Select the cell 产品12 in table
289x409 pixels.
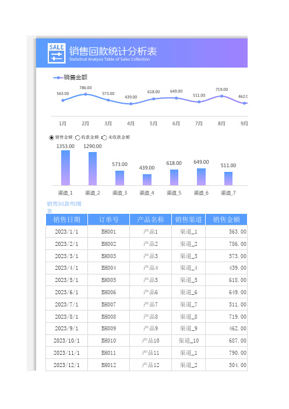[x=150, y=365]
